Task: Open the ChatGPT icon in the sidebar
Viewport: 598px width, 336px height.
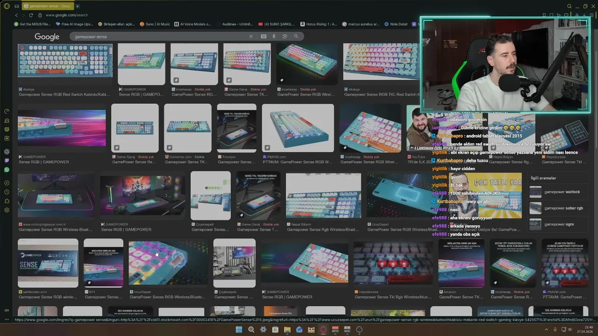Action: pyautogui.click(x=7, y=152)
